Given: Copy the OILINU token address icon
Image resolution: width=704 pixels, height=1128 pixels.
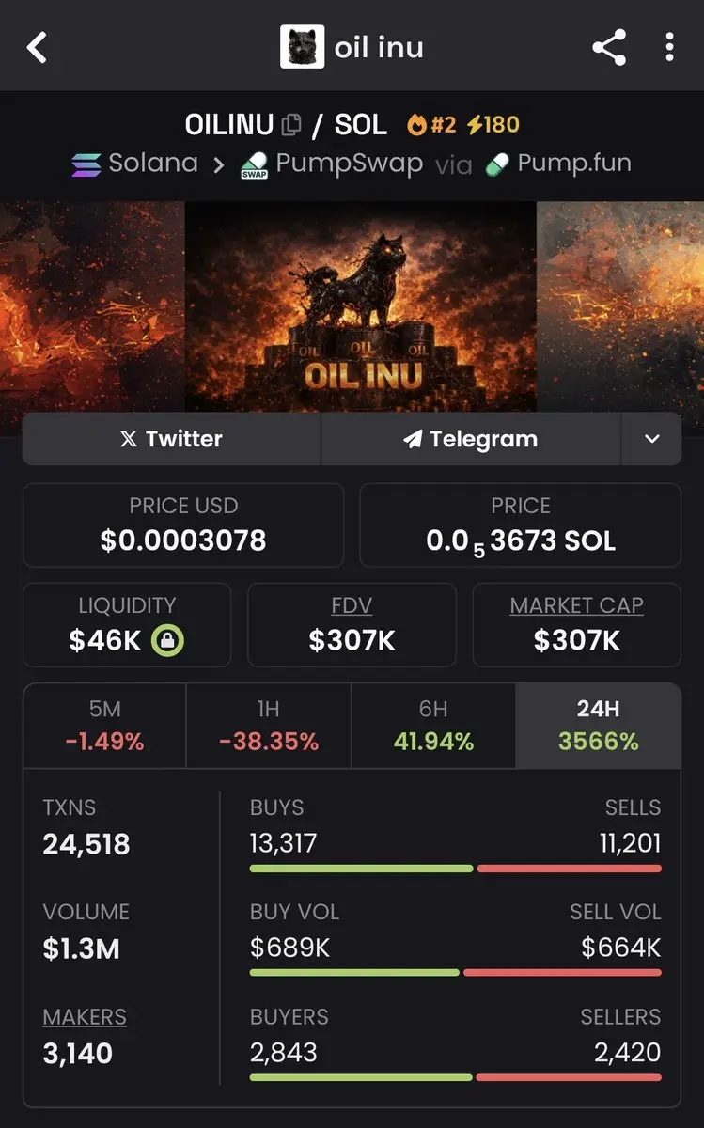Looking at the screenshot, I should (x=291, y=124).
